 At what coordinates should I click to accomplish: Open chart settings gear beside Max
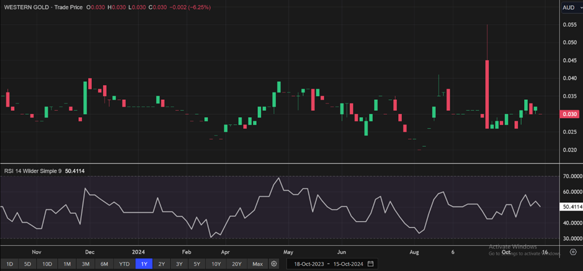click(x=274, y=264)
